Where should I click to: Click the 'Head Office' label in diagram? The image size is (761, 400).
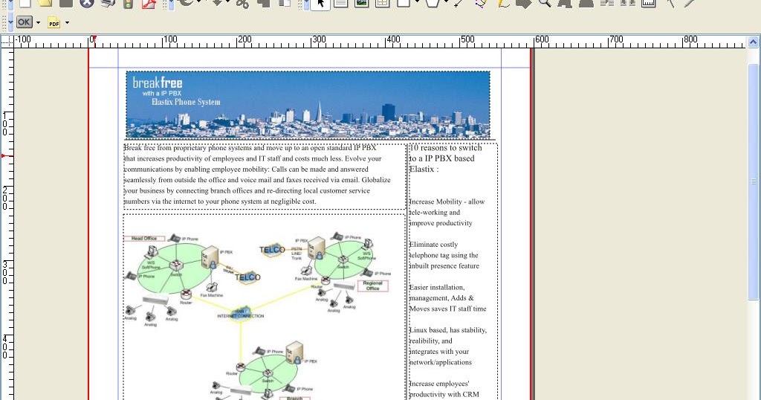click(x=143, y=239)
